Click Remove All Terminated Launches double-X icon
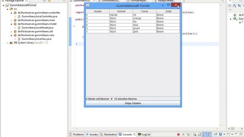This screenshot has width=244, height=137. click(188, 134)
